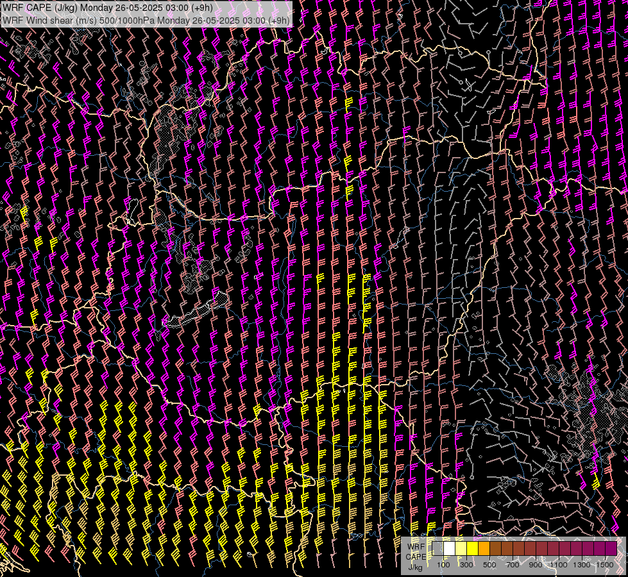628x577 pixels.
Task: Click the WRF Wind shear title line
Action: (x=146, y=21)
